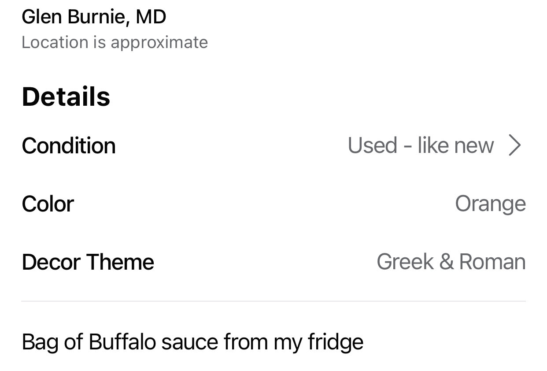Select the Buffalo sauce description text
The height and width of the screenshot is (371, 547).
[192, 342]
